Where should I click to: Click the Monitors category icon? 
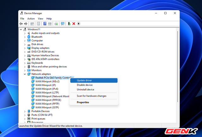29,70
